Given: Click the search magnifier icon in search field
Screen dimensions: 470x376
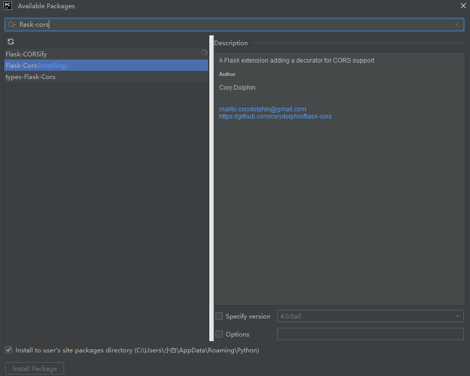Looking at the screenshot, I should (x=12, y=25).
